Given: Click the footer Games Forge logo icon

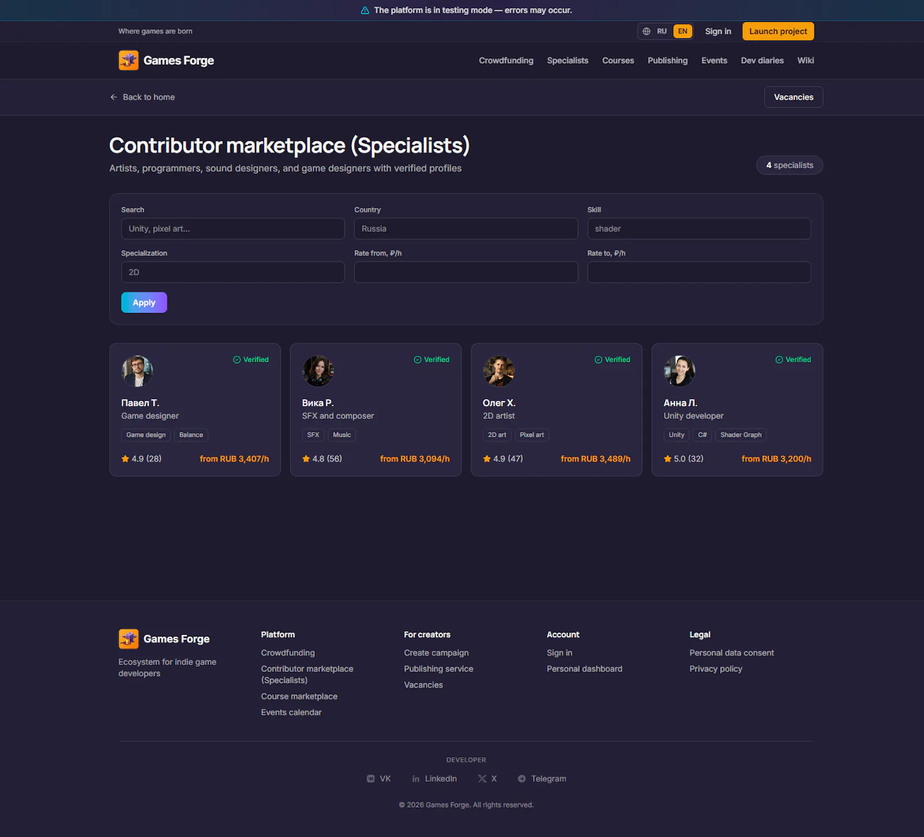Looking at the screenshot, I should point(129,639).
